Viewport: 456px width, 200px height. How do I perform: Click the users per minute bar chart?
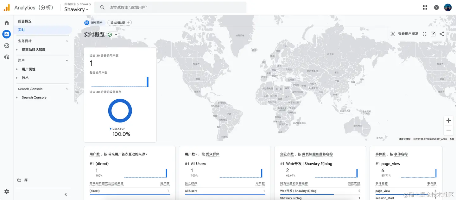[x=120, y=82]
